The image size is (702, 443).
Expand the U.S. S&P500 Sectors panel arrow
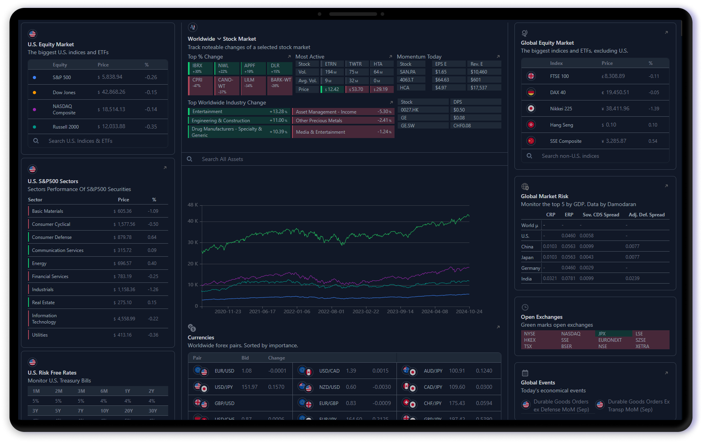click(165, 168)
